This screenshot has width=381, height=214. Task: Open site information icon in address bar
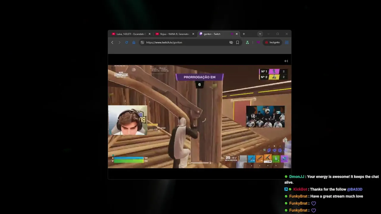point(142,43)
